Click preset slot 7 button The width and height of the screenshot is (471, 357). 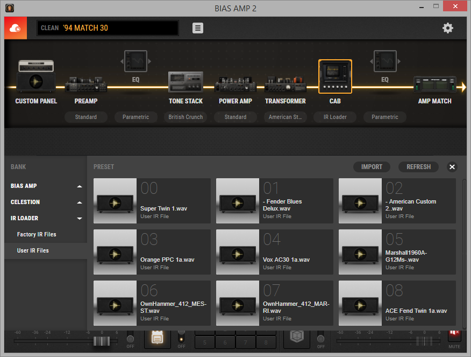tap(245, 342)
